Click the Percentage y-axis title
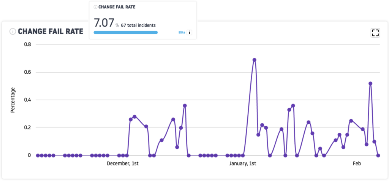 pos(13,100)
